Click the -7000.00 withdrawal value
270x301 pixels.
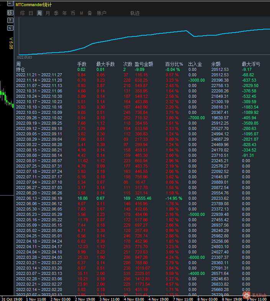196,118
